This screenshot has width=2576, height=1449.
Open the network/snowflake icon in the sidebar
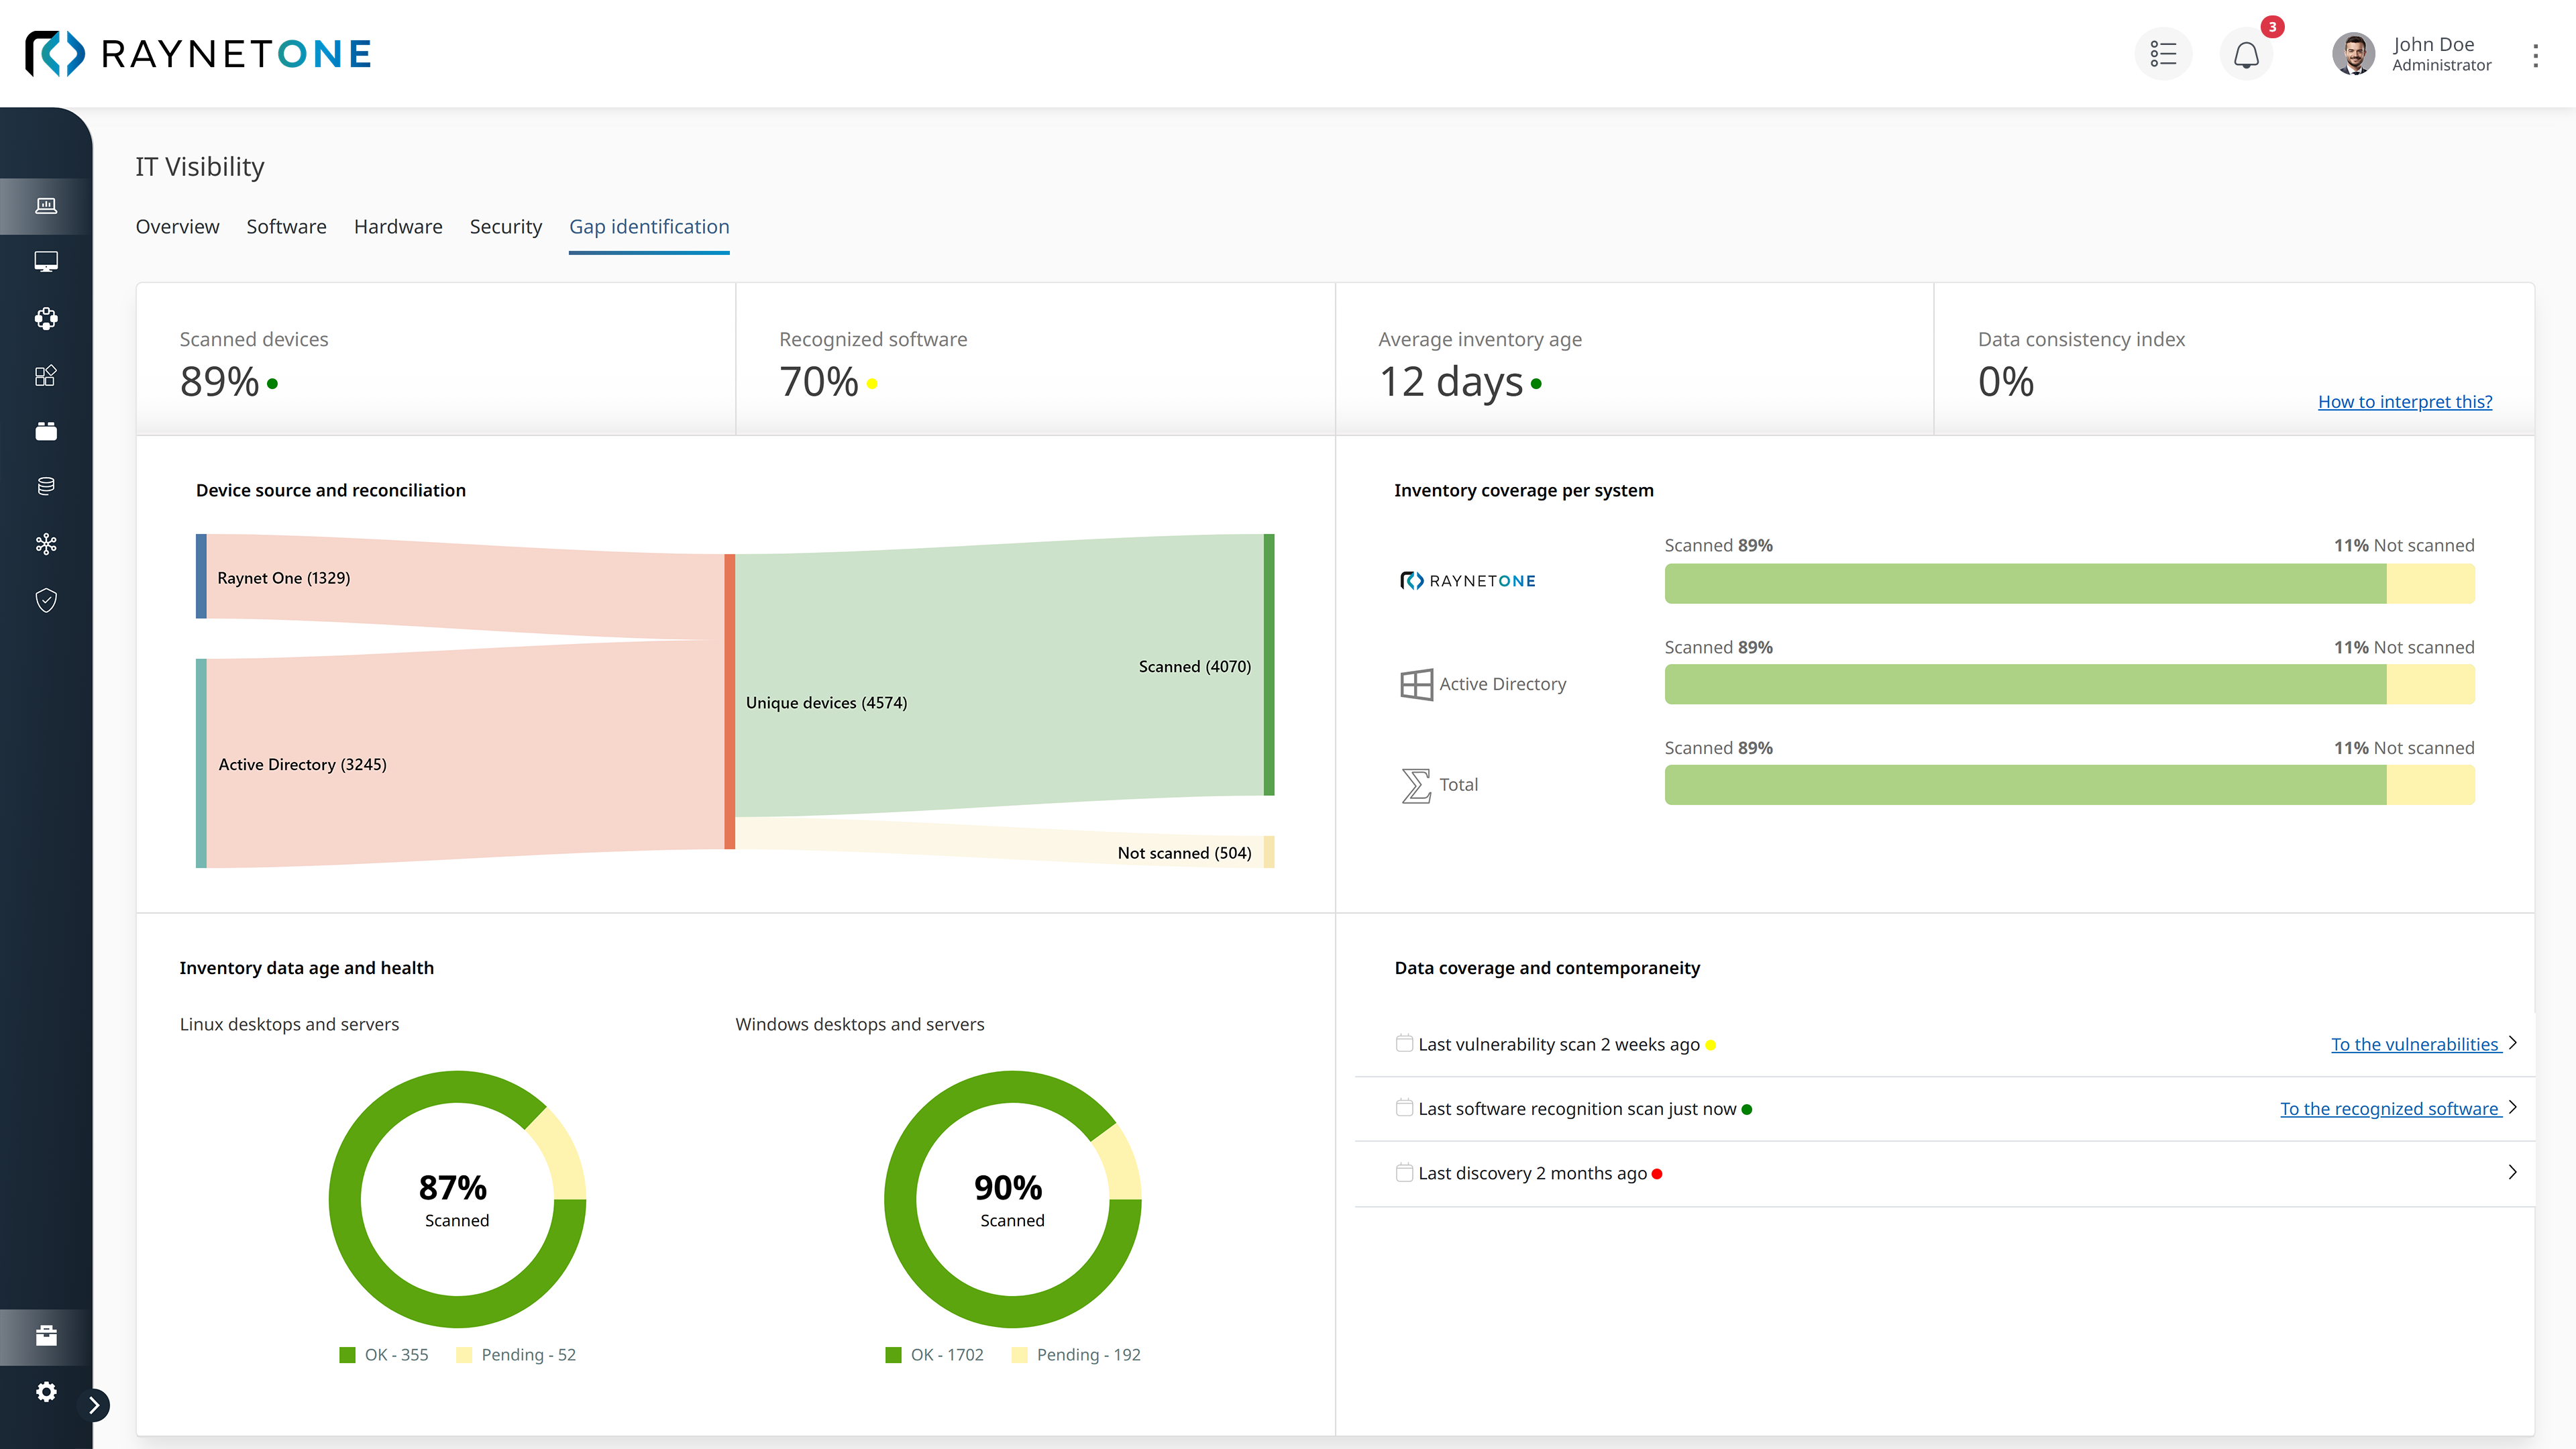(46, 543)
